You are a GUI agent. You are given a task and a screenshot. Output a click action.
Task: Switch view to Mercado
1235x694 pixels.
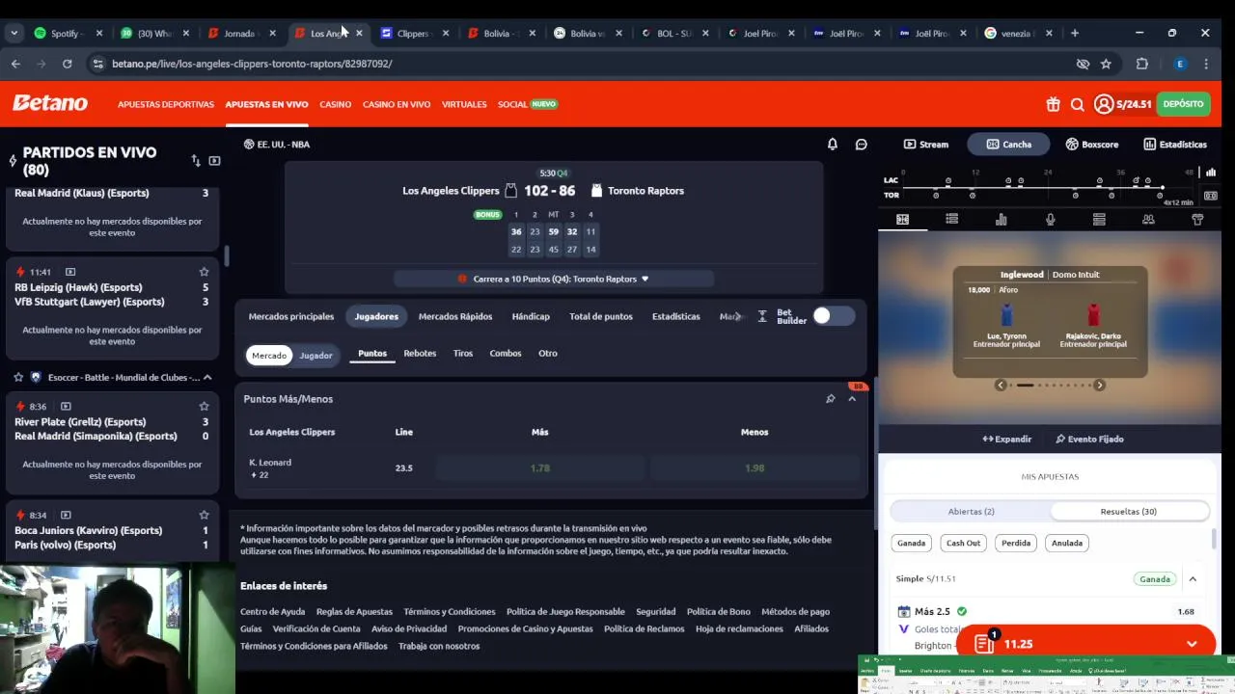[269, 356]
